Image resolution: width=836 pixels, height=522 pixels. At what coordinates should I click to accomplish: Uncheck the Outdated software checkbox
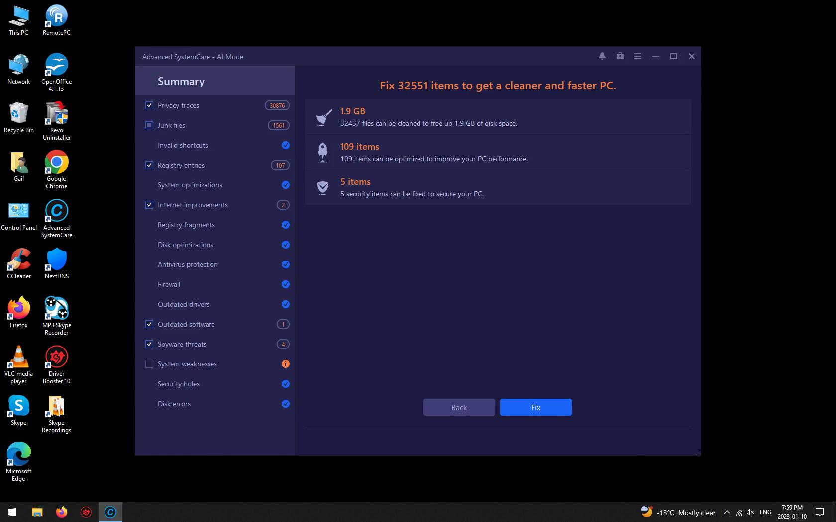pyautogui.click(x=149, y=324)
